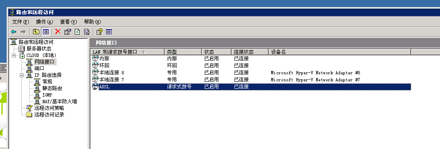Image resolution: width=440 pixels, height=149 pixels.
Task: Click the ADSL interface icon
Action: coord(95,87)
